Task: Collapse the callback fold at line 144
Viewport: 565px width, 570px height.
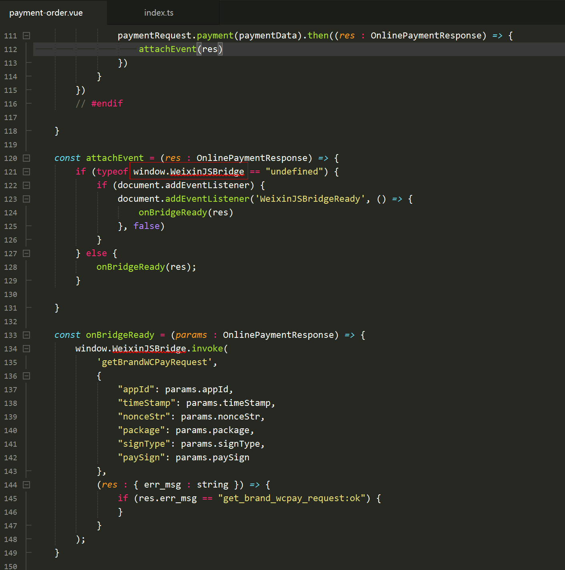Action: tap(26, 485)
